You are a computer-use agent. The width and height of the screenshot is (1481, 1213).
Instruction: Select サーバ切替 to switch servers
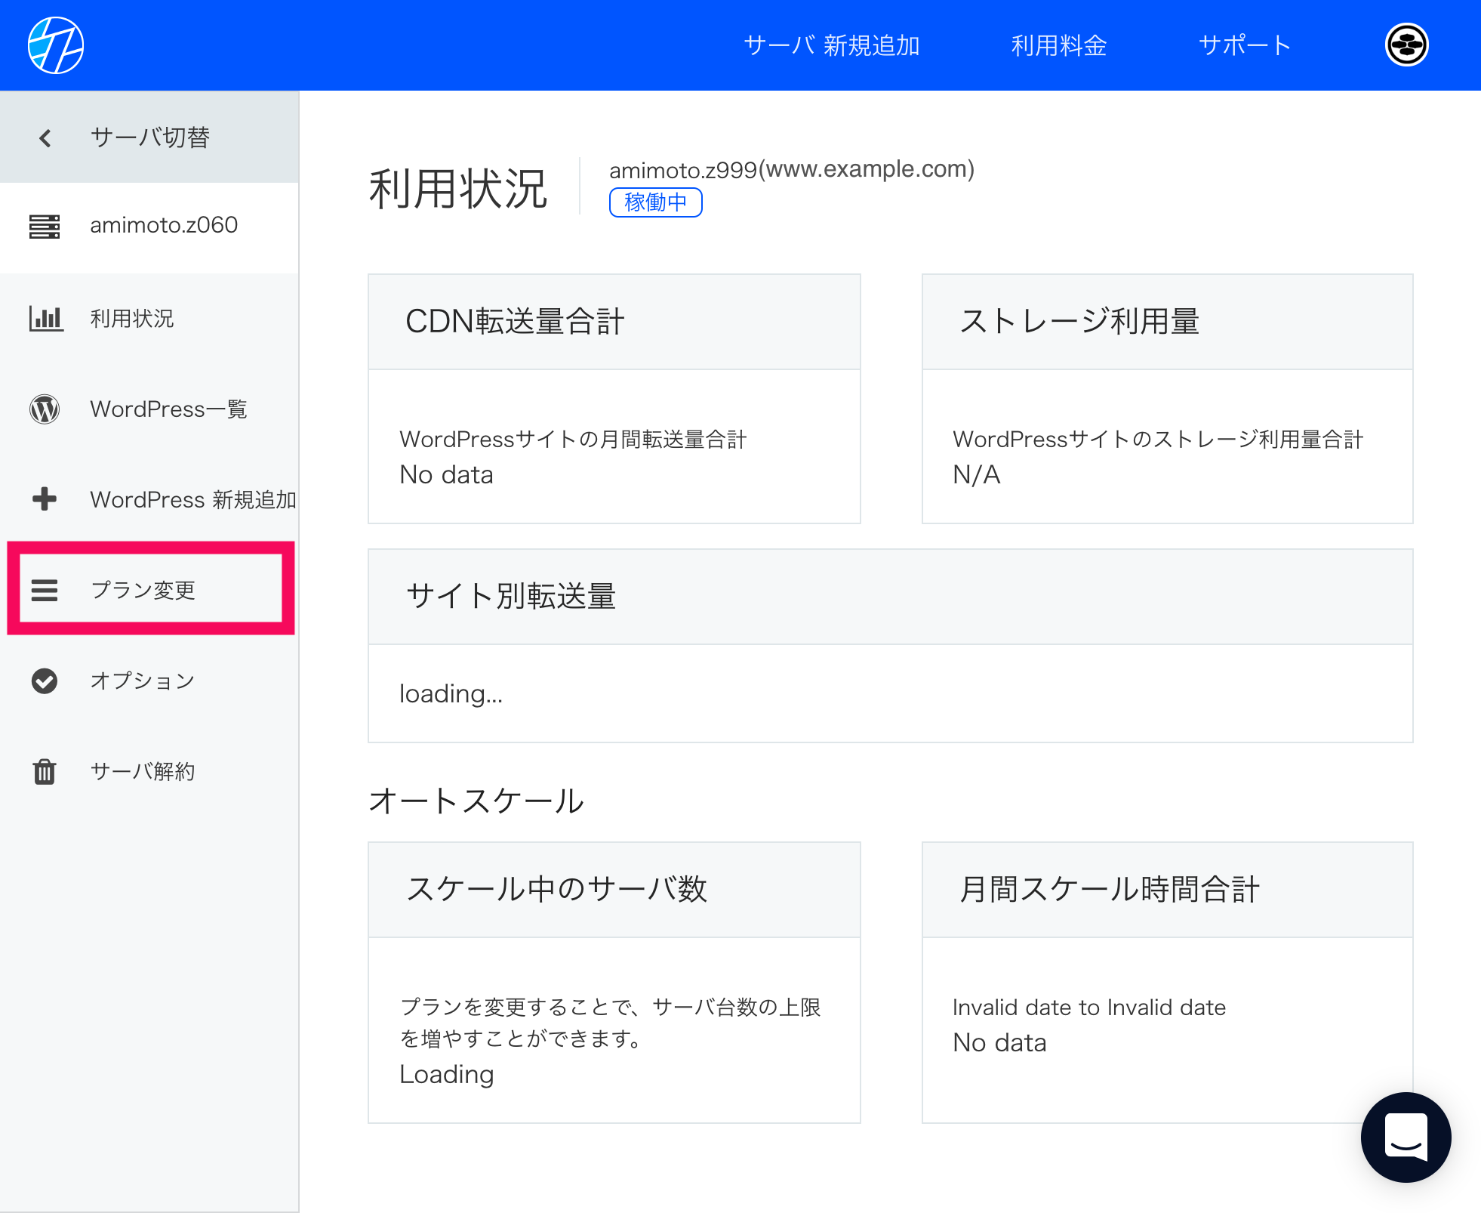149,137
